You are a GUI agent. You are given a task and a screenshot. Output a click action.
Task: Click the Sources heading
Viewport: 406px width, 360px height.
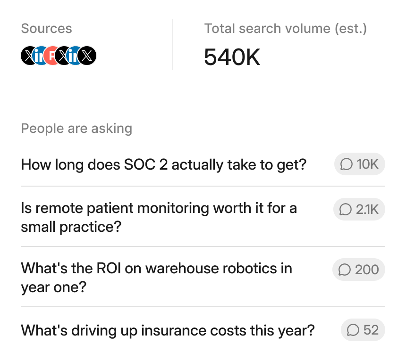click(46, 28)
